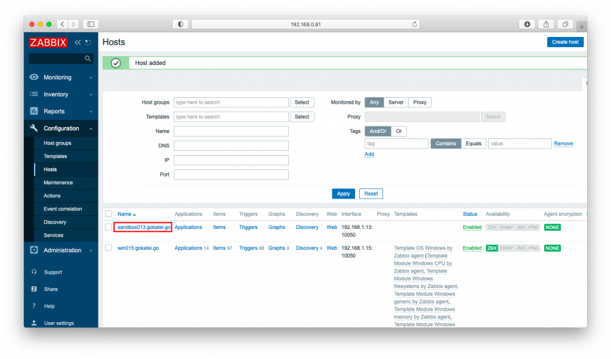Expand the Inventory menu chevron
The width and height of the screenshot is (611, 359).
click(91, 94)
